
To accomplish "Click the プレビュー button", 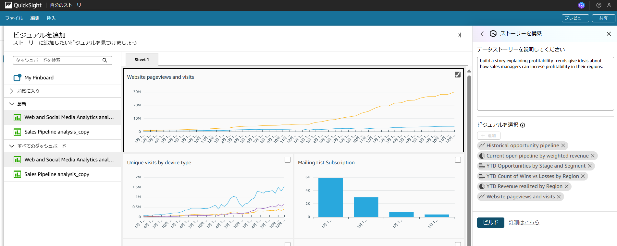I will click(575, 18).
